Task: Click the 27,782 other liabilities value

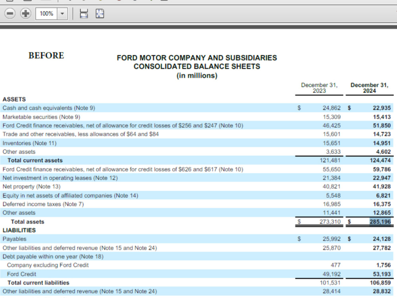Action: tap(382, 248)
